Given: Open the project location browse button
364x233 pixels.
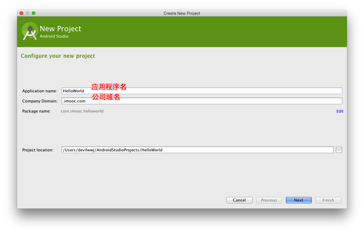Looking at the screenshot, I should [x=339, y=150].
